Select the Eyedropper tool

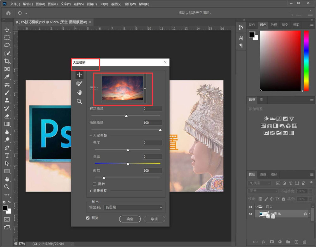7,77
